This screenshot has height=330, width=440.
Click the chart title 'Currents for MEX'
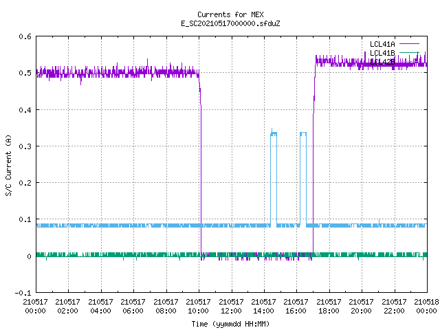[x=230, y=14]
